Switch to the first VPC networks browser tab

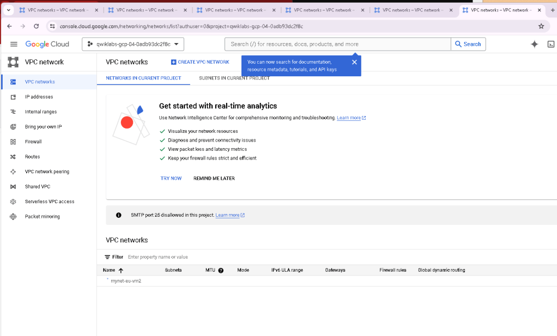59,10
